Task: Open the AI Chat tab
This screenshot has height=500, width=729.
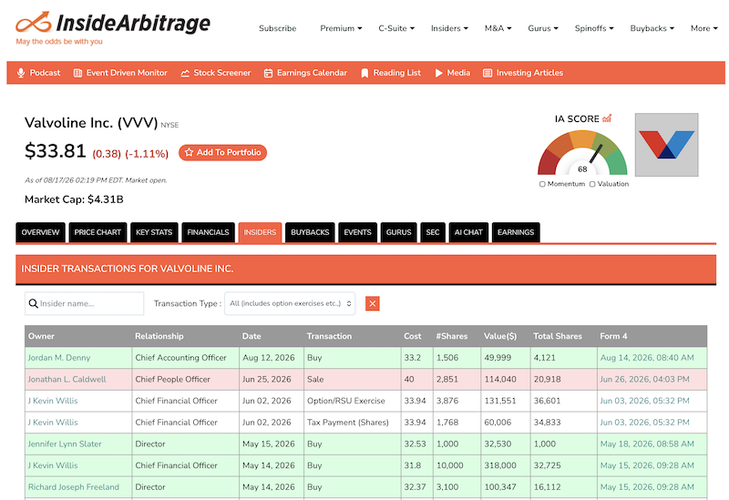Action: (468, 232)
